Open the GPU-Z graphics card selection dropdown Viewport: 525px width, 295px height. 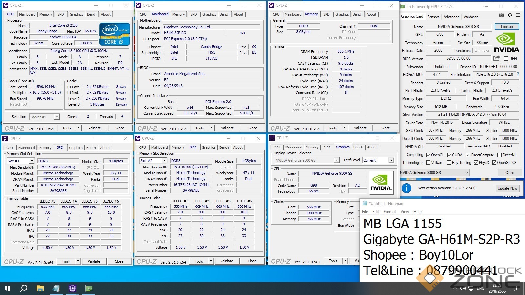pos(435,173)
